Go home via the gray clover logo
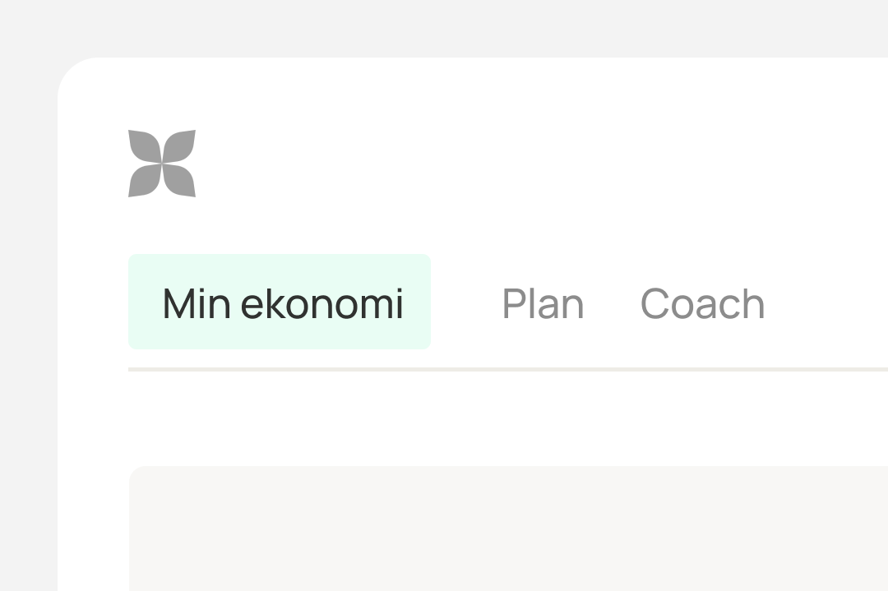Image resolution: width=888 pixels, height=591 pixels. [x=162, y=164]
